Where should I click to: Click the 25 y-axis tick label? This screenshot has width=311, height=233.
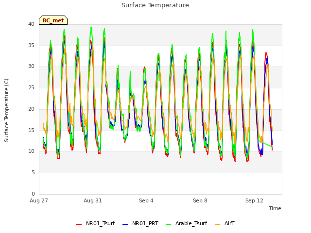(31, 87)
